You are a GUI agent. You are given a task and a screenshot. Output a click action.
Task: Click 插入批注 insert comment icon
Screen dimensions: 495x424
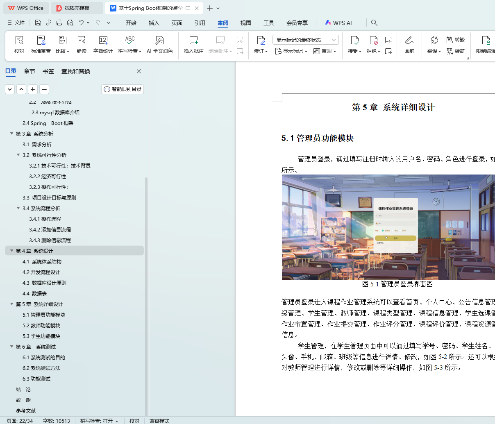point(193,41)
